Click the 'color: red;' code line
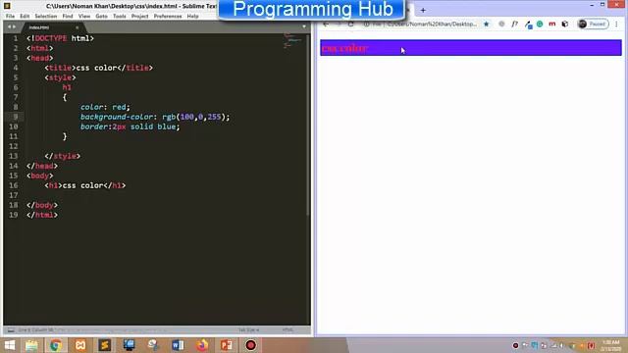 (105, 107)
